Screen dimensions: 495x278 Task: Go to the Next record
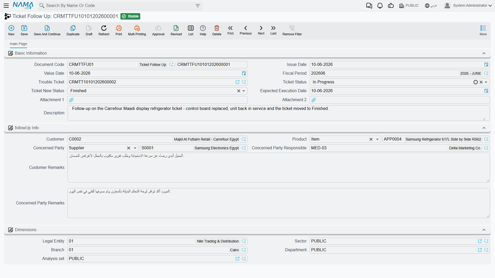click(x=261, y=30)
